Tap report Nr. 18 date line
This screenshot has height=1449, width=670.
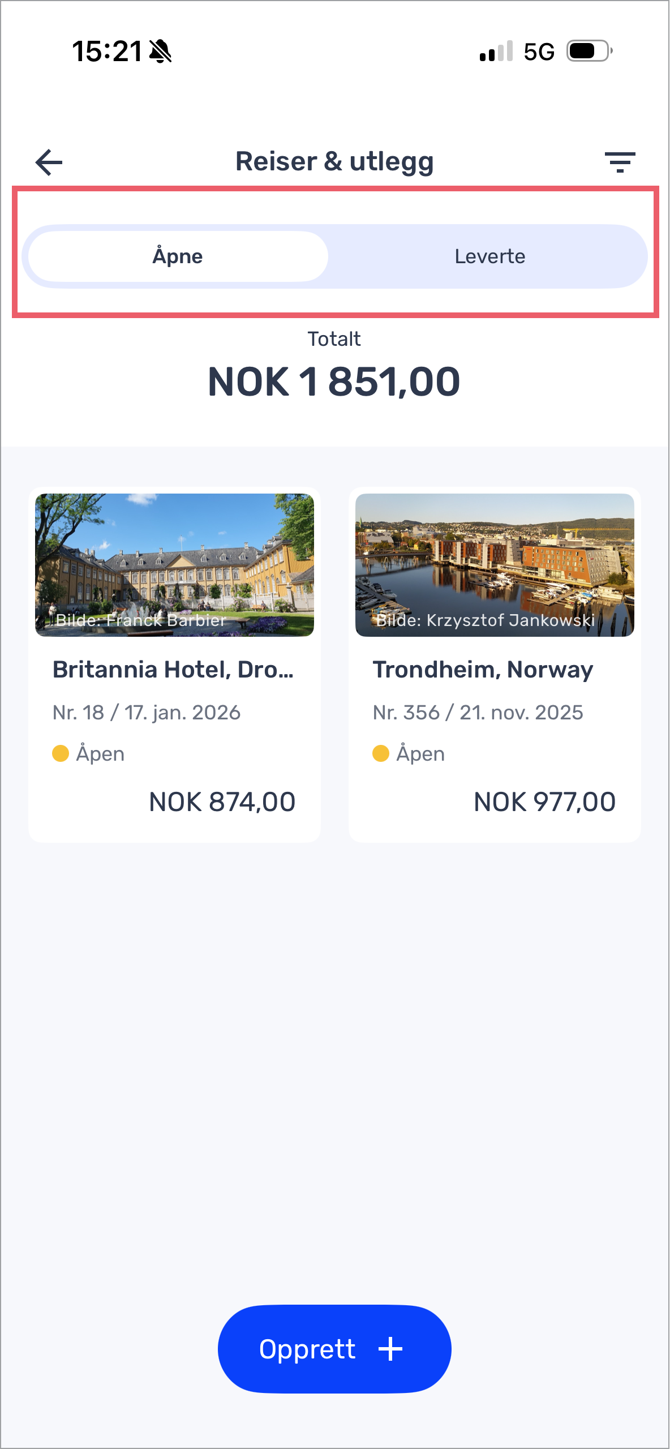[x=147, y=713]
